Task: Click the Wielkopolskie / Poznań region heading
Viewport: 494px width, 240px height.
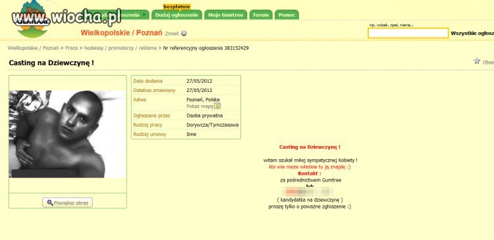Action: (121, 33)
